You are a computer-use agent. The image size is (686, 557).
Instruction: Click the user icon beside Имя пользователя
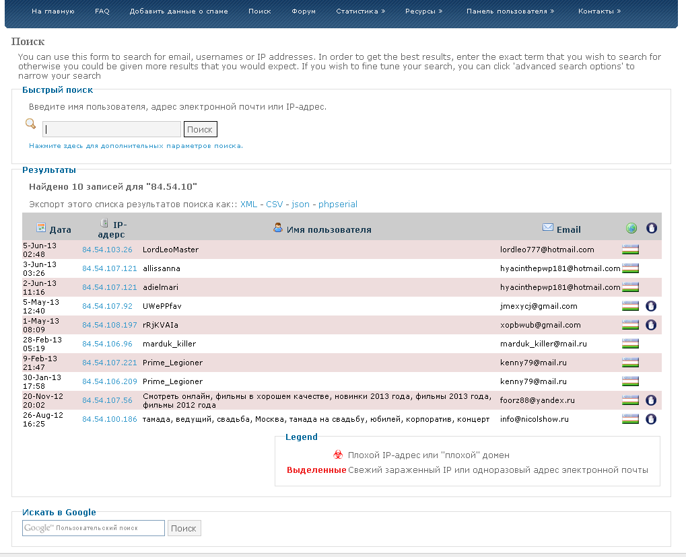point(278,227)
